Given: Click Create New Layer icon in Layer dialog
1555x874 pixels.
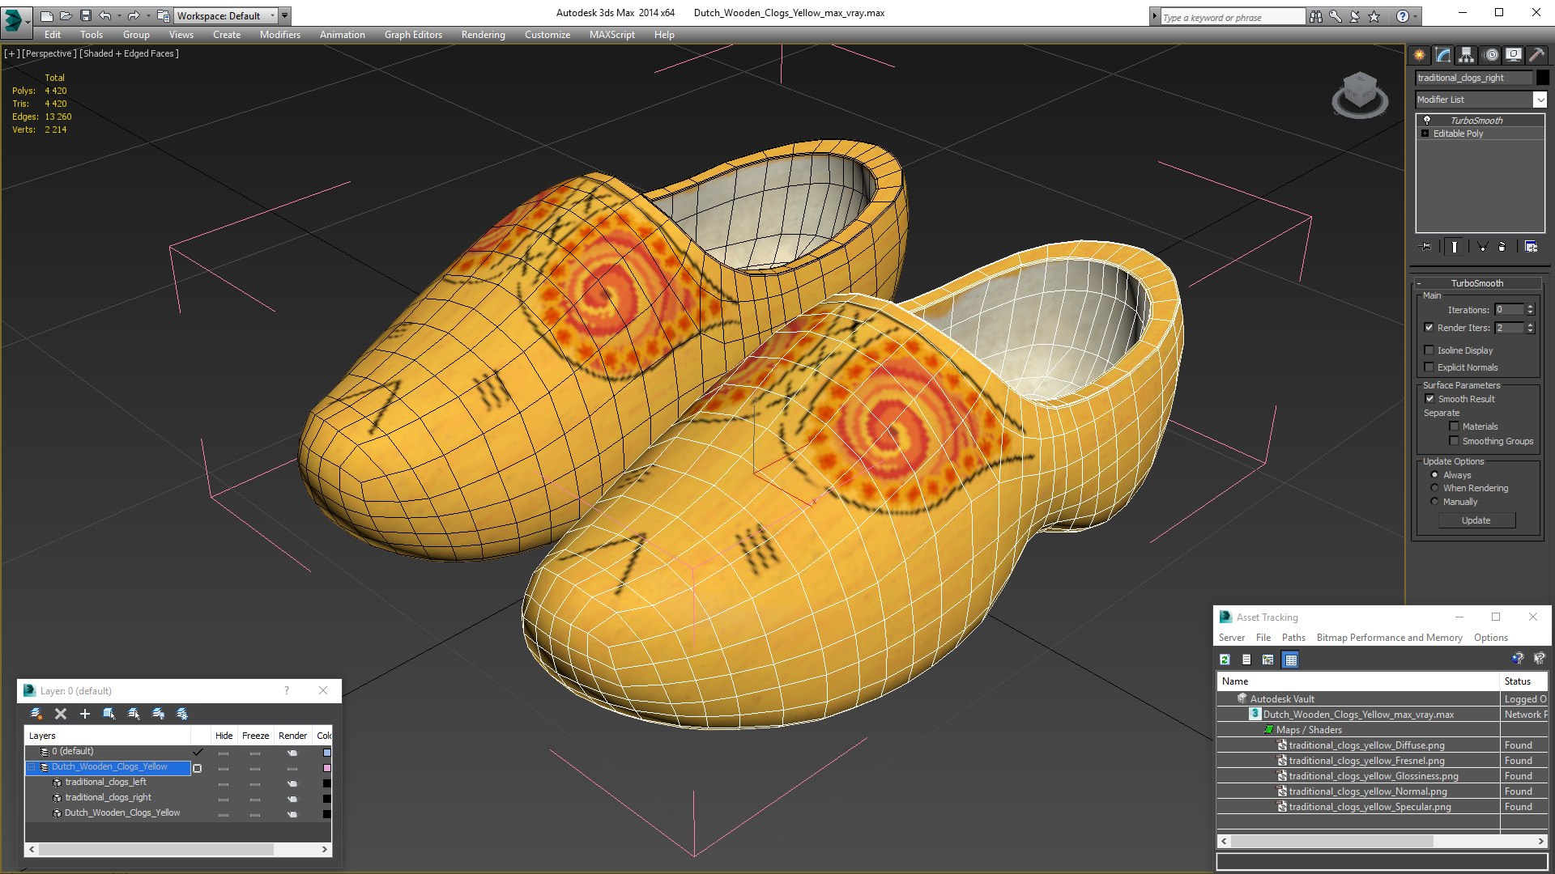Looking at the screenshot, I should (x=36, y=714).
